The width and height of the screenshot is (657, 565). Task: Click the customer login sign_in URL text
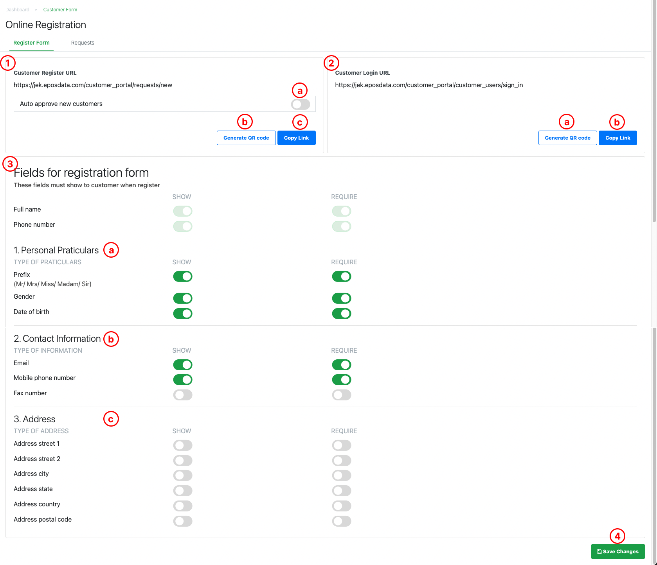(429, 85)
